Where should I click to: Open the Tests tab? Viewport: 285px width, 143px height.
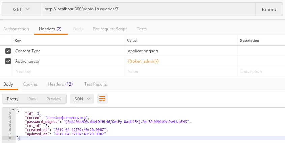(x=142, y=29)
